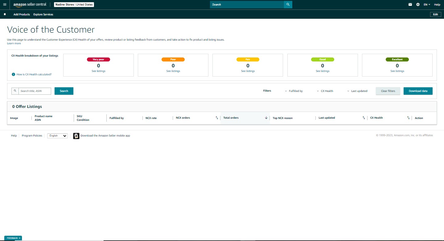
Task: Click the Image column header
Action: [14, 118]
